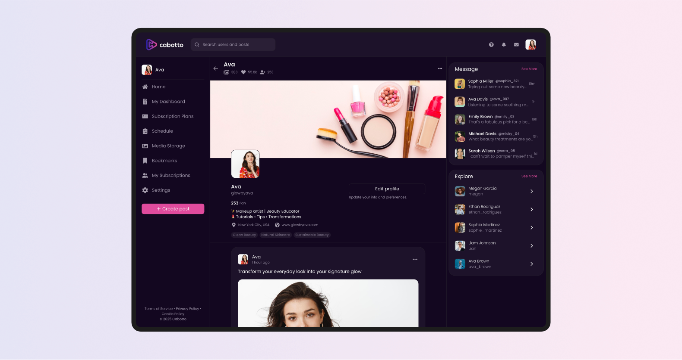Click Liam Johnson avatar in Explore
Viewport: 682px width, 360px height.
point(460,246)
